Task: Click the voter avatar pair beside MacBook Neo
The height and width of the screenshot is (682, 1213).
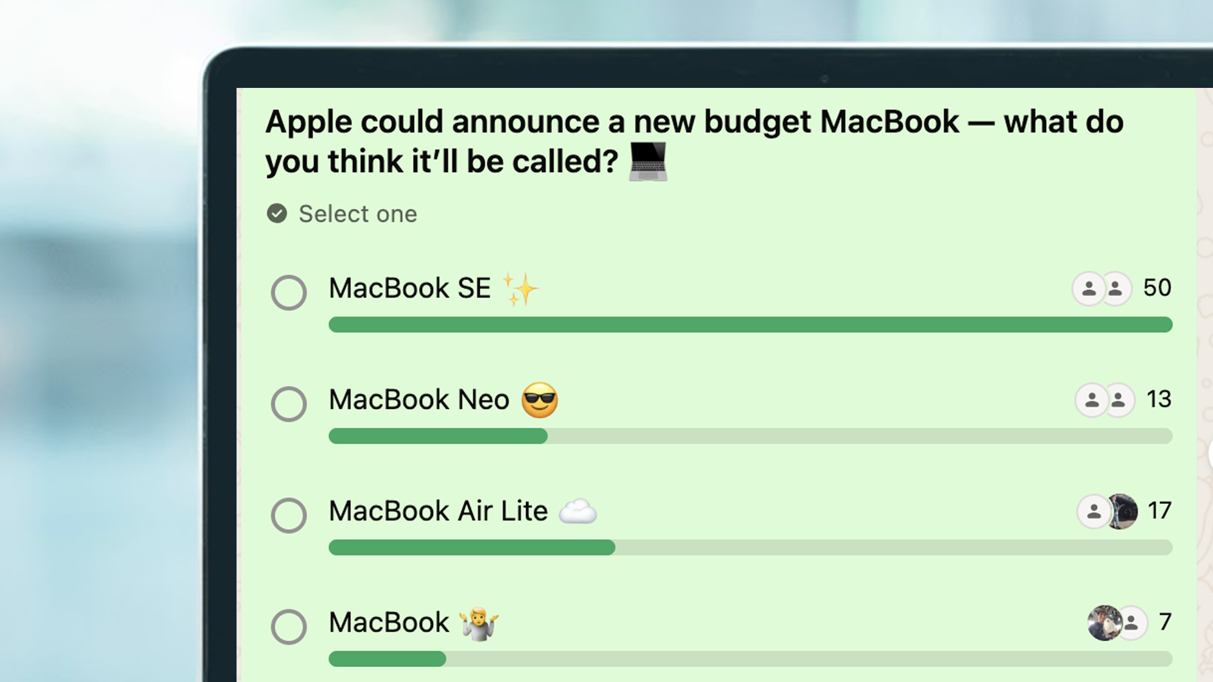Action: click(1105, 400)
